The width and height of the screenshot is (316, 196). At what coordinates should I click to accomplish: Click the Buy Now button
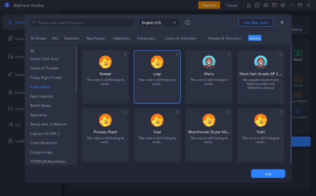pyautogui.click(x=209, y=5)
